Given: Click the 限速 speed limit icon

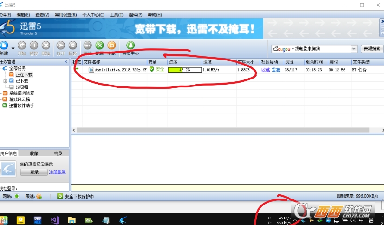Looking at the screenshot, I should click(x=39, y=196).
